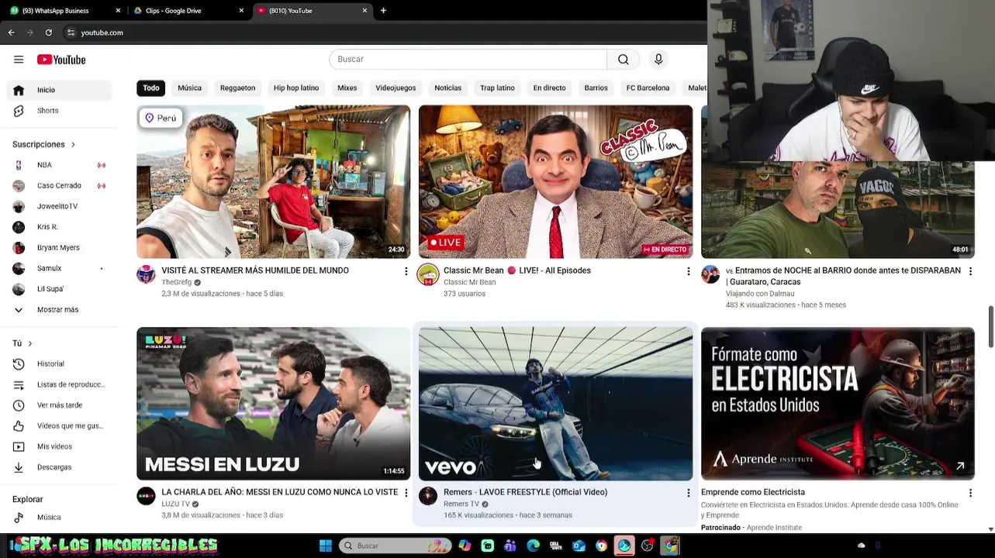This screenshot has height=558, width=995.
Task: Select the Noticias filter chip
Action: click(447, 88)
